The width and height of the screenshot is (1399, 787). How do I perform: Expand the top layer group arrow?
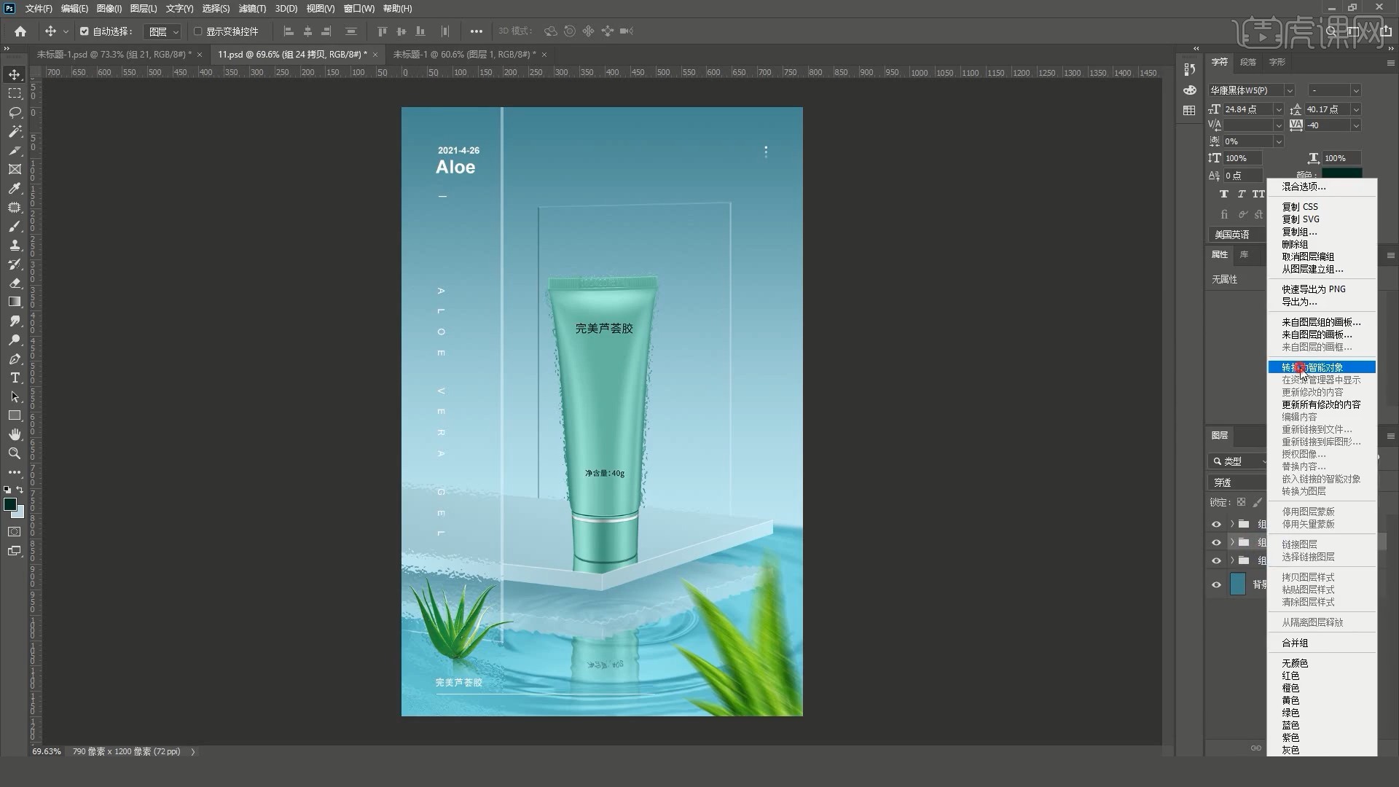[1232, 524]
